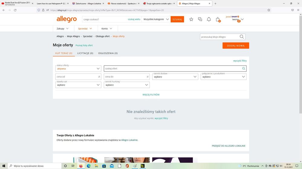Click wyczyść filtry link at top right
Image resolution: width=302 pixels, height=169 pixels.
pyautogui.click(x=240, y=61)
